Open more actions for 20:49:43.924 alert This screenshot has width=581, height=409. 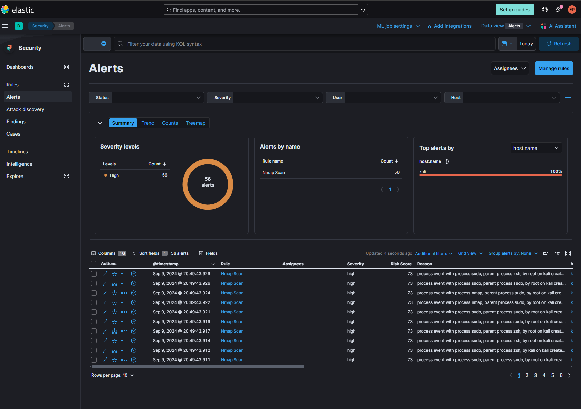tap(124, 293)
